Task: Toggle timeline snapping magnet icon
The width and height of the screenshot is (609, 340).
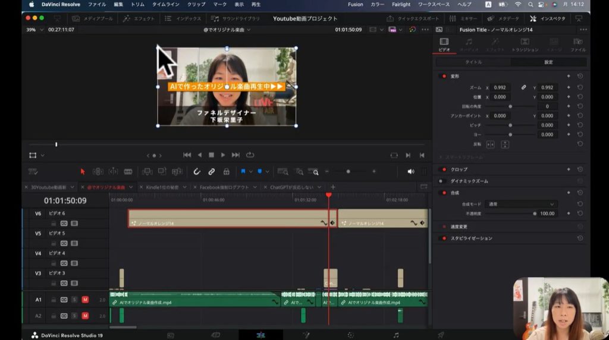Action: point(197,172)
